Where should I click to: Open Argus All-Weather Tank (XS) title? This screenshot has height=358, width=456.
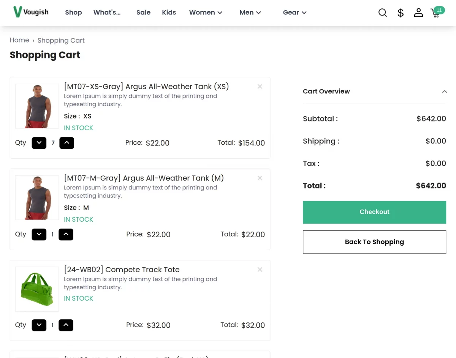146,87
